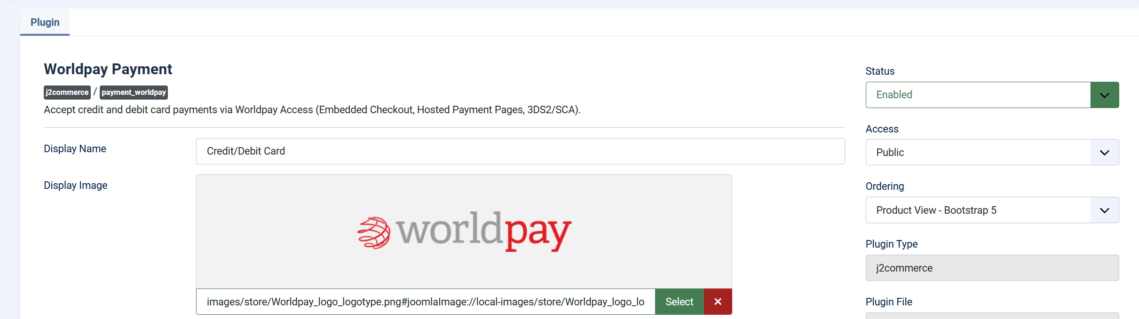Screen dimensions: 1139x319
Task: Click the plugin description text about Worldpay Access
Action: [x=312, y=109]
